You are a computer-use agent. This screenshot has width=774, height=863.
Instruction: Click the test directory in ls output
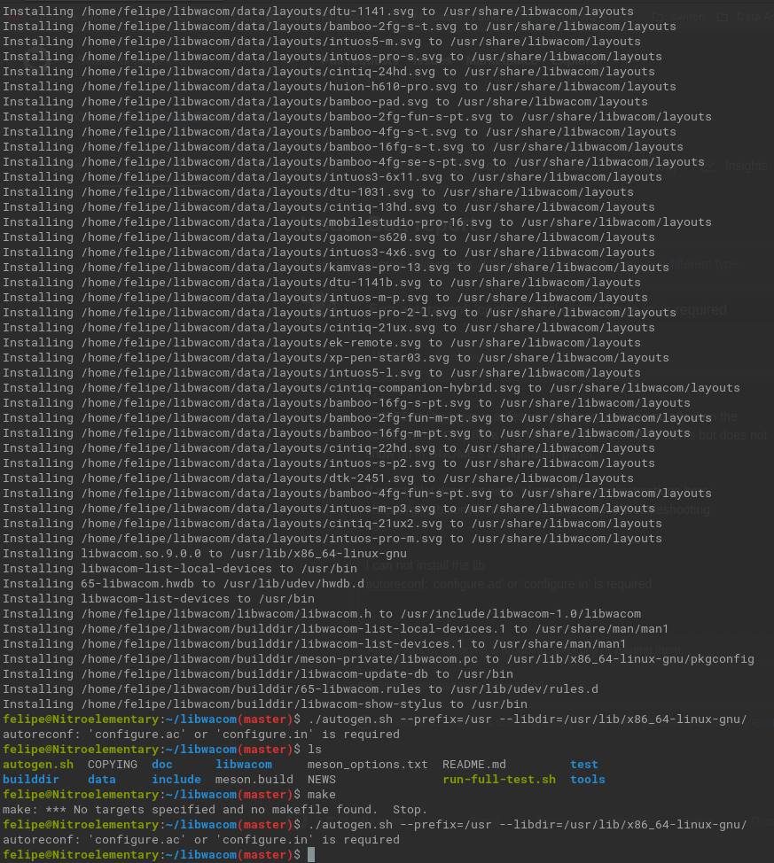tap(584, 765)
